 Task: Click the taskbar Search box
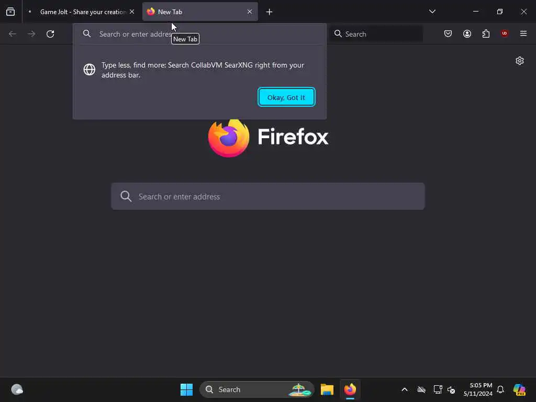257,389
